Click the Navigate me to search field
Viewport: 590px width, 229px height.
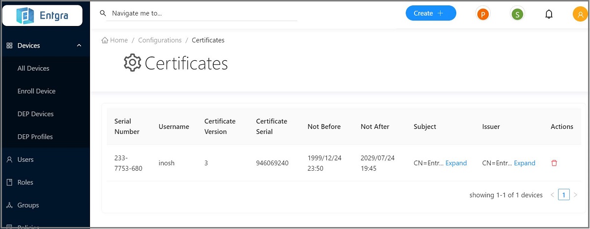[x=202, y=13]
